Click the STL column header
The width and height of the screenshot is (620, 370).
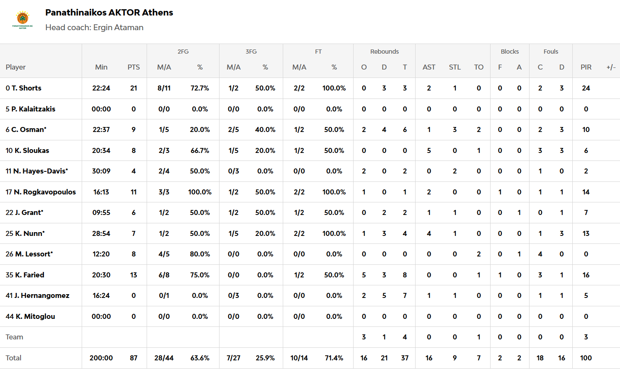(x=455, y=67)
